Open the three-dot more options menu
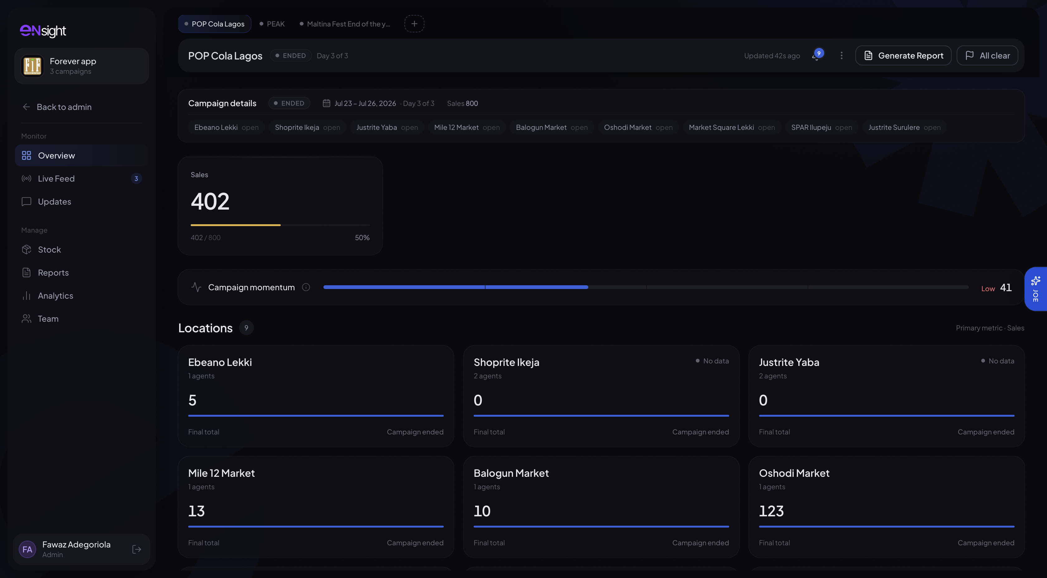Image resolution: width=1047 pixels, height=578 pixels. (841, 56)
